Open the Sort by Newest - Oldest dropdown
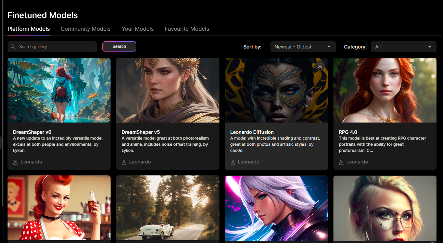The width and height of the screenshot is (443, 243). [303, 47]
